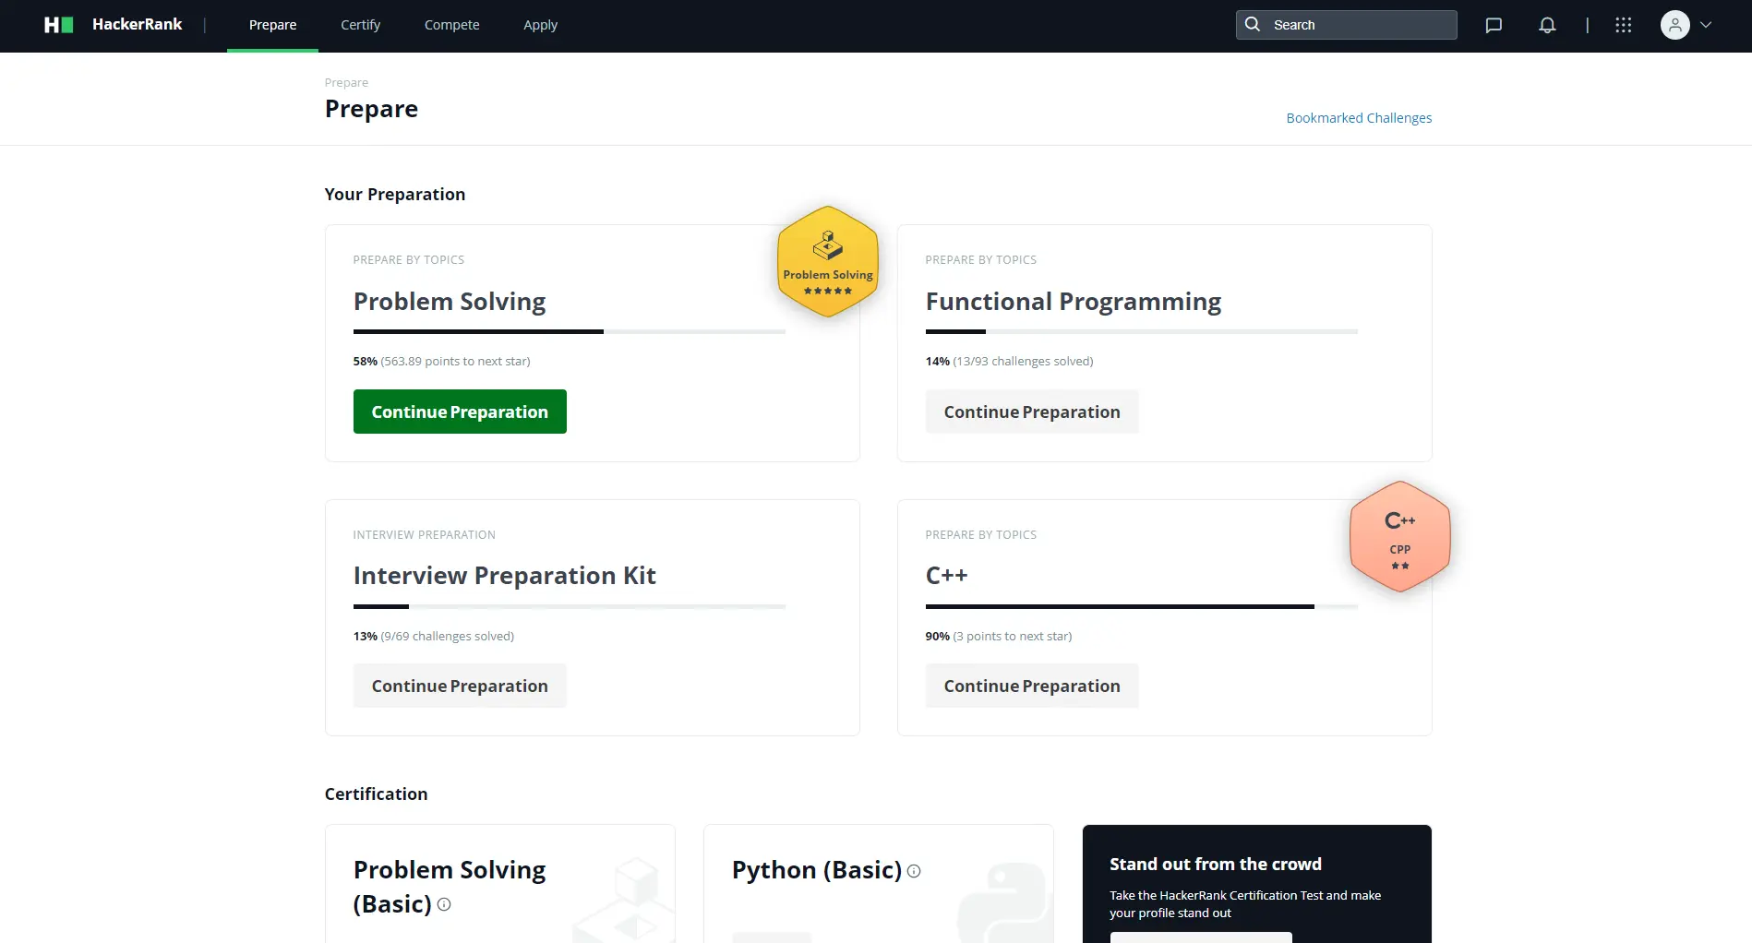The image size is (1752, 943).
Task: Go to the Compete tab
Action: pyautogui.click(x=452, y=25)
